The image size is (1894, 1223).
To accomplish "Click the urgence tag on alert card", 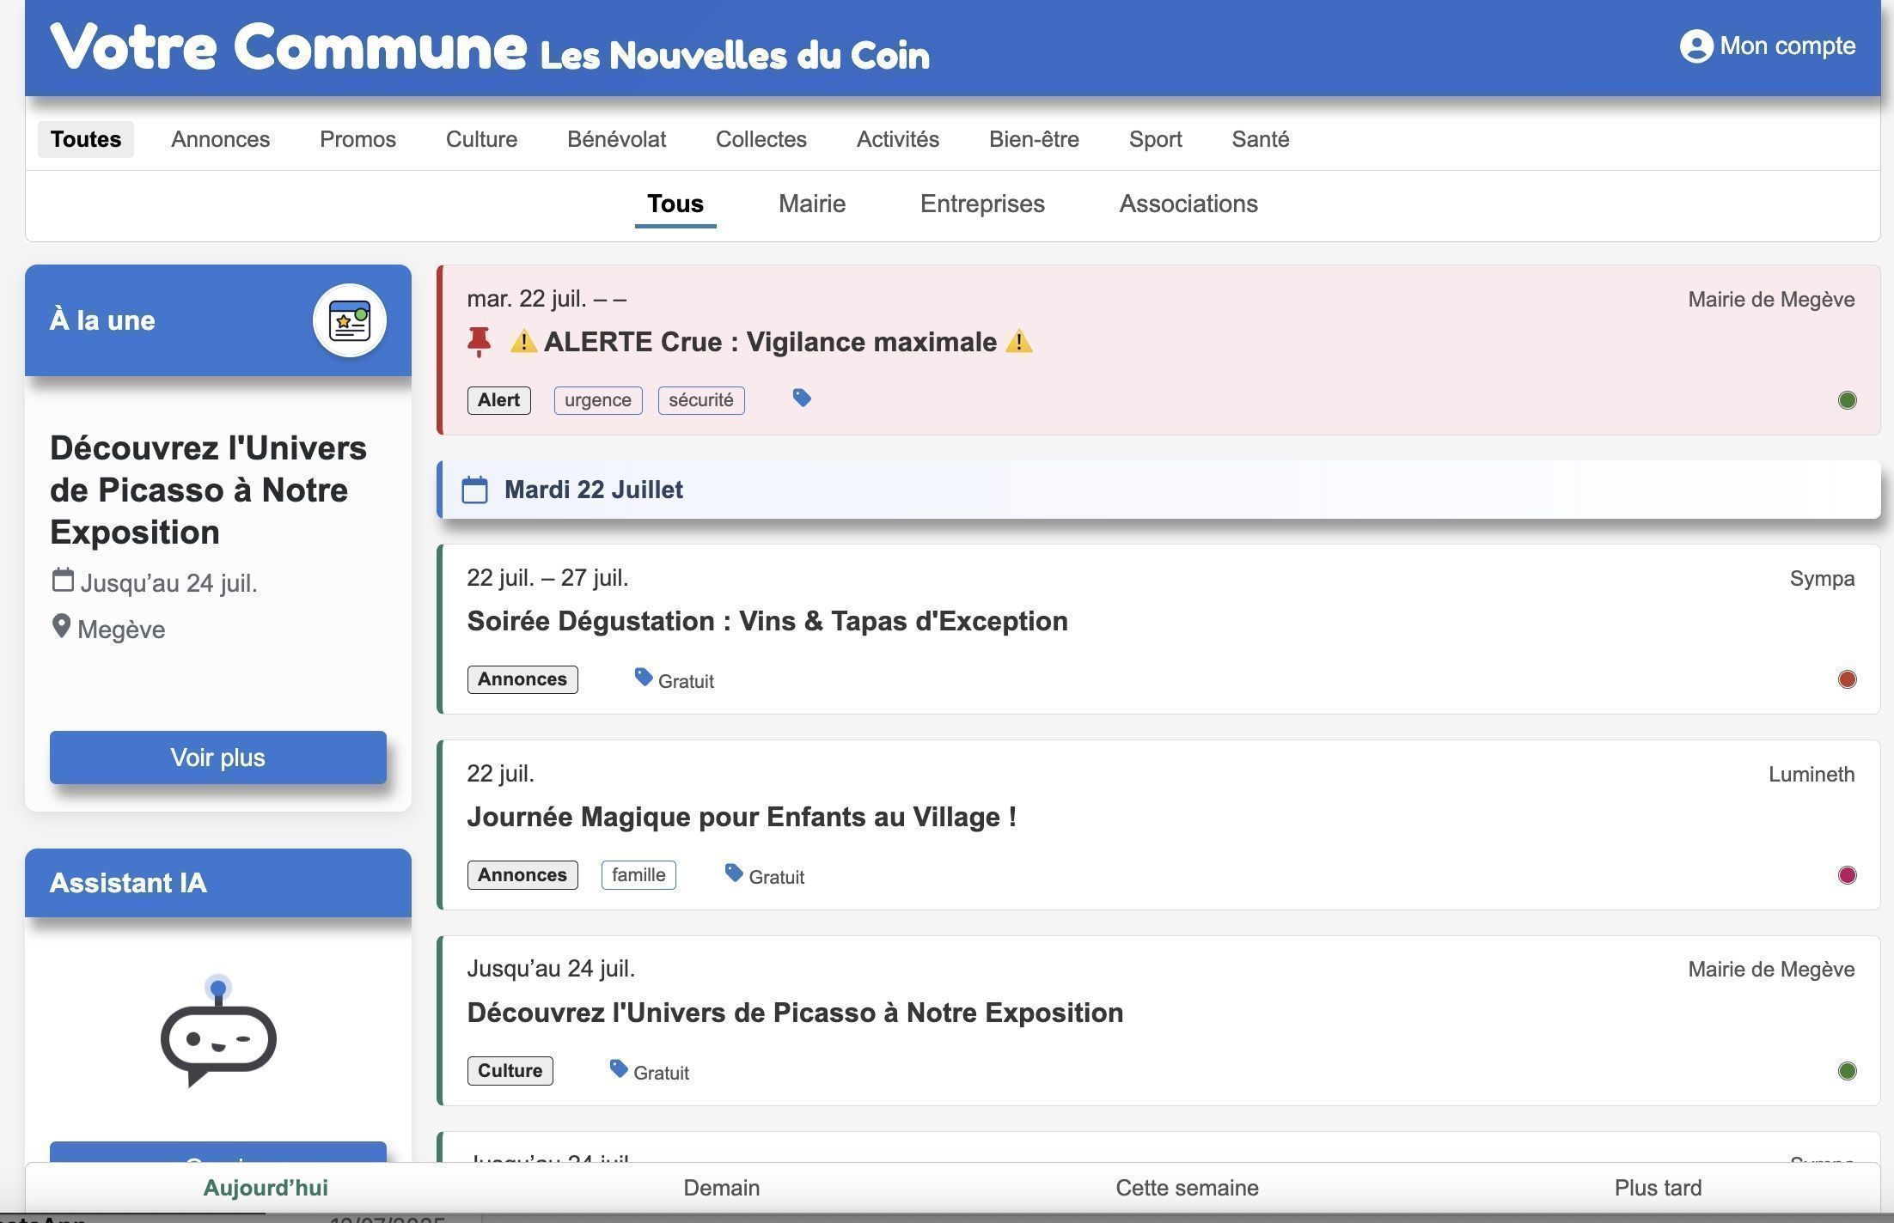I will [597, 400].
